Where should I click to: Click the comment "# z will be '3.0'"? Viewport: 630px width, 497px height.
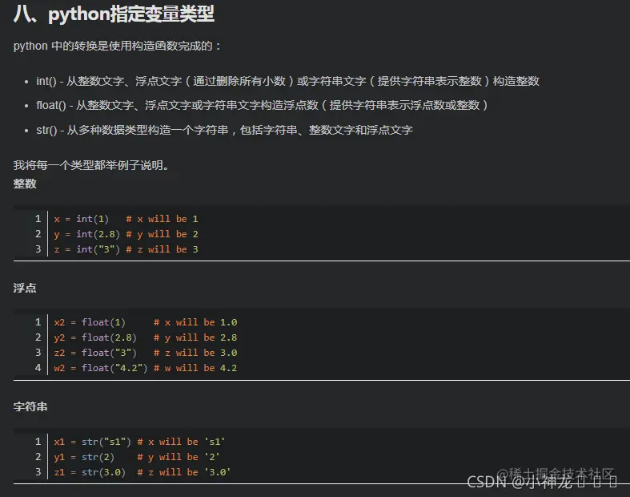pos(183,472)
